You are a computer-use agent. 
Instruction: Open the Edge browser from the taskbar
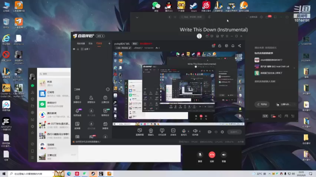pos(69,174)
